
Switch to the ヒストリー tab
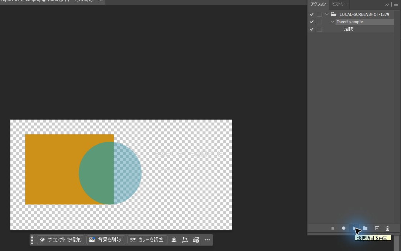click(x=339, y=4)
